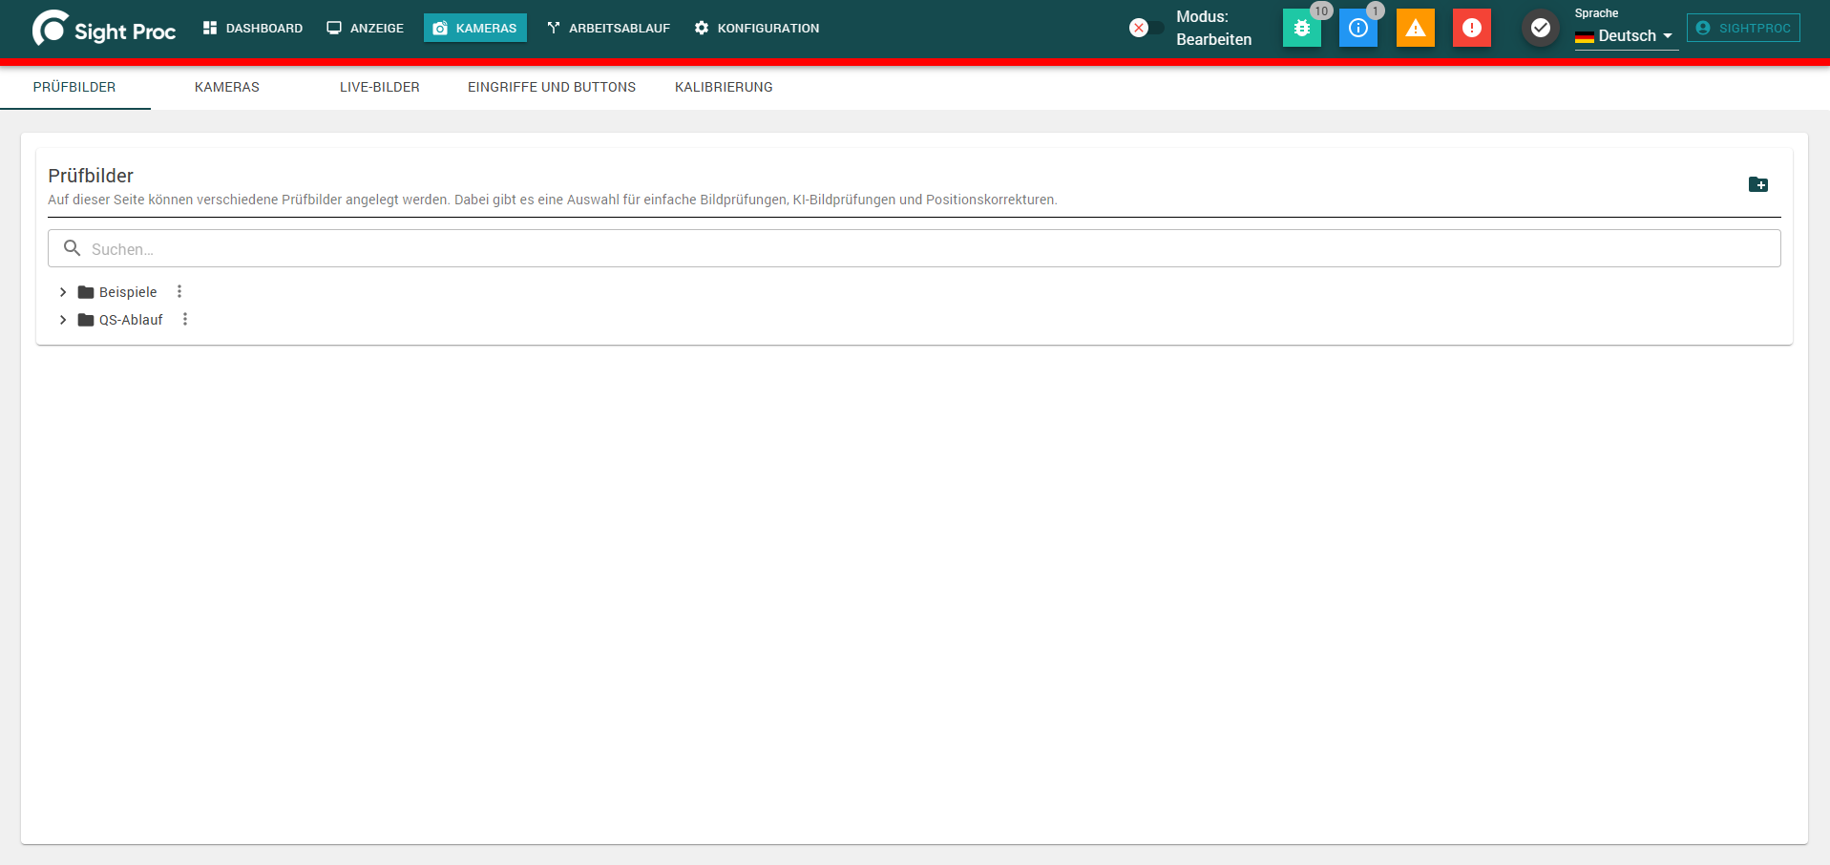The height and width of the screenshot is (865, 1830).
Task: Open the Konfiguration menu
Action: 757,28
